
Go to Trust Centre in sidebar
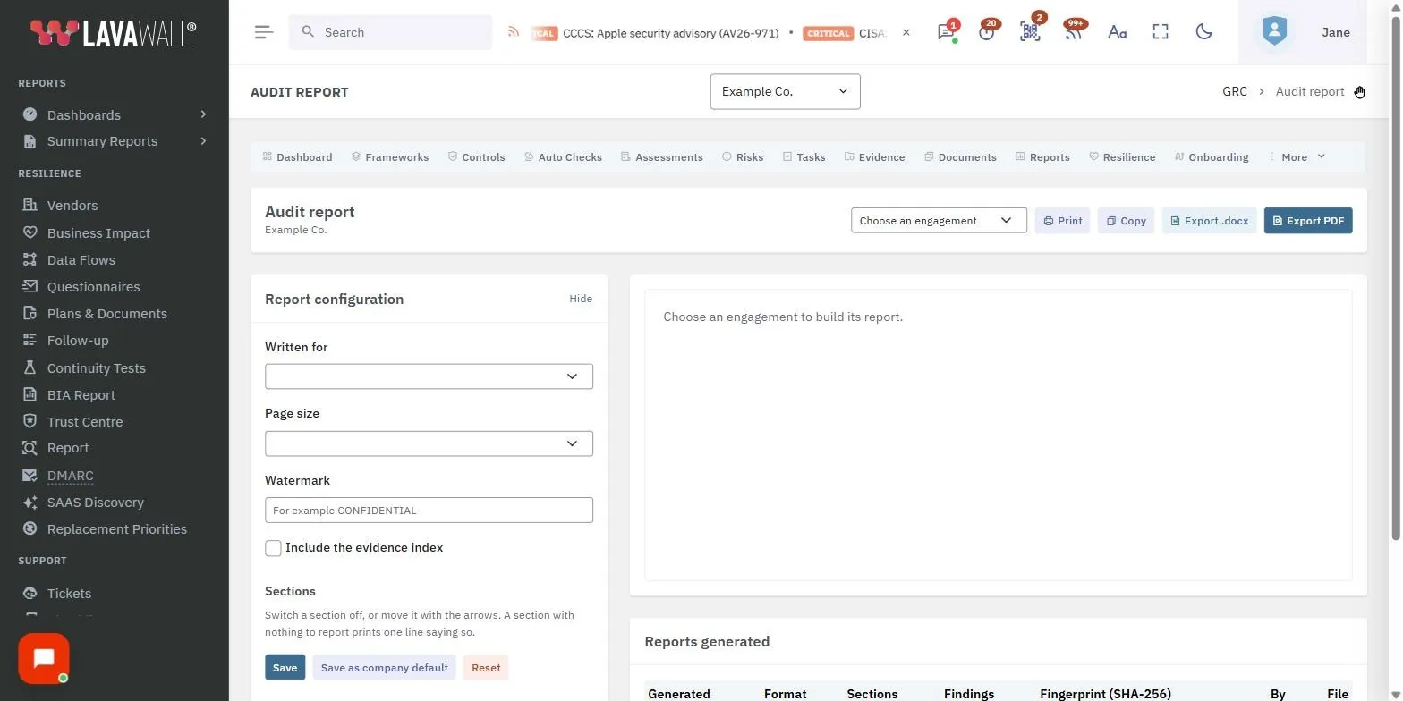pyautogui.click(x=85, y=422)
